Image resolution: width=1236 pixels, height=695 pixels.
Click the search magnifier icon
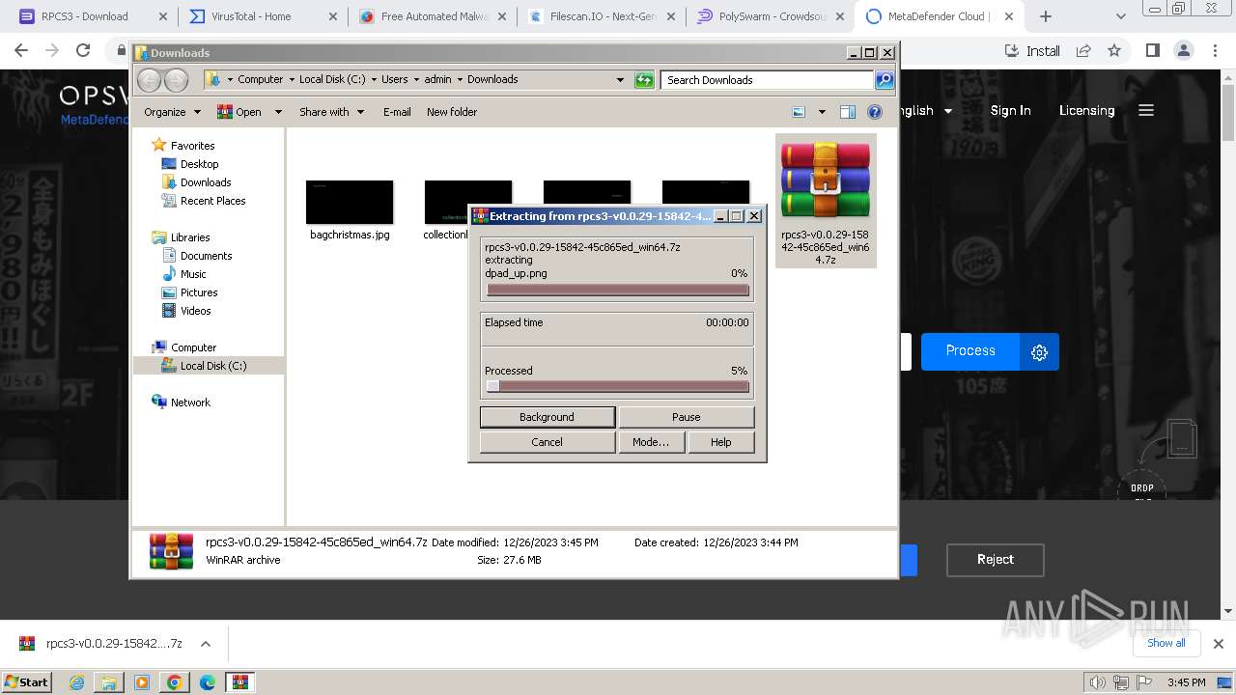pyautogui.click(x=885, y=80)
